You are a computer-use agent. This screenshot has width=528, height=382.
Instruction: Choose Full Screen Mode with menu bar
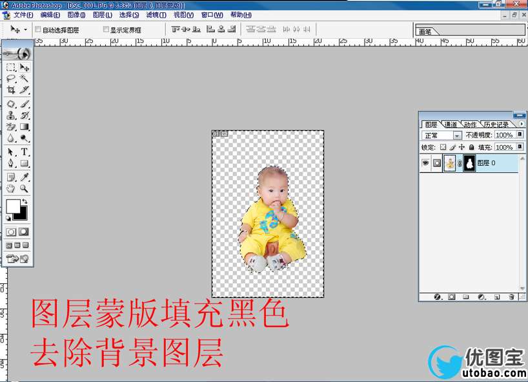pyautogui.click(x=17, y=245)
